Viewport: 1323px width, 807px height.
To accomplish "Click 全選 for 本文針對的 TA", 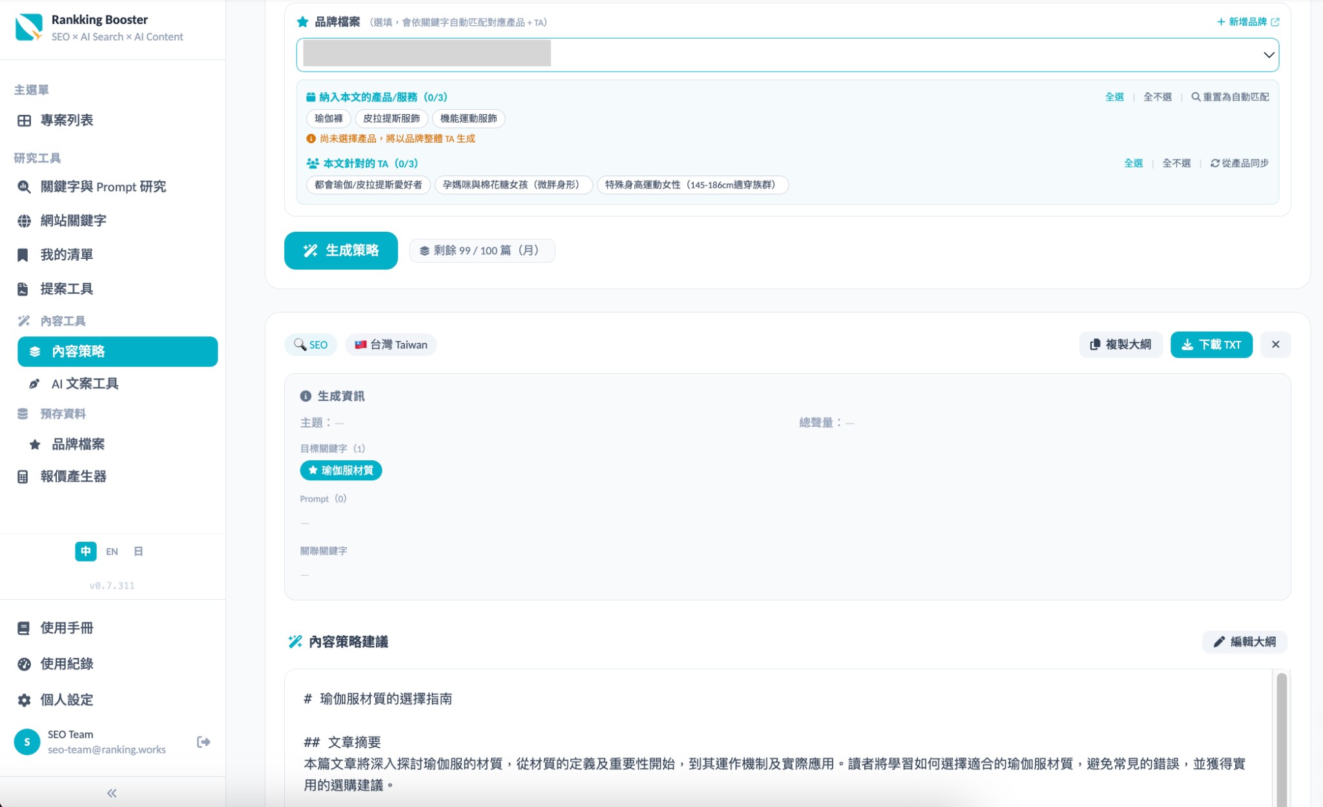I will [x=1133, y=163].
